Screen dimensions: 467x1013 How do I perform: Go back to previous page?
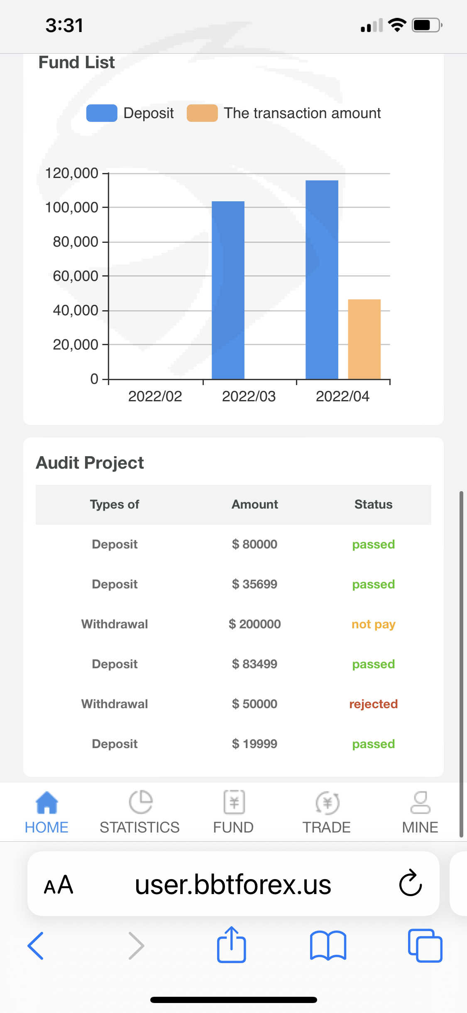[x=36, y=945]
